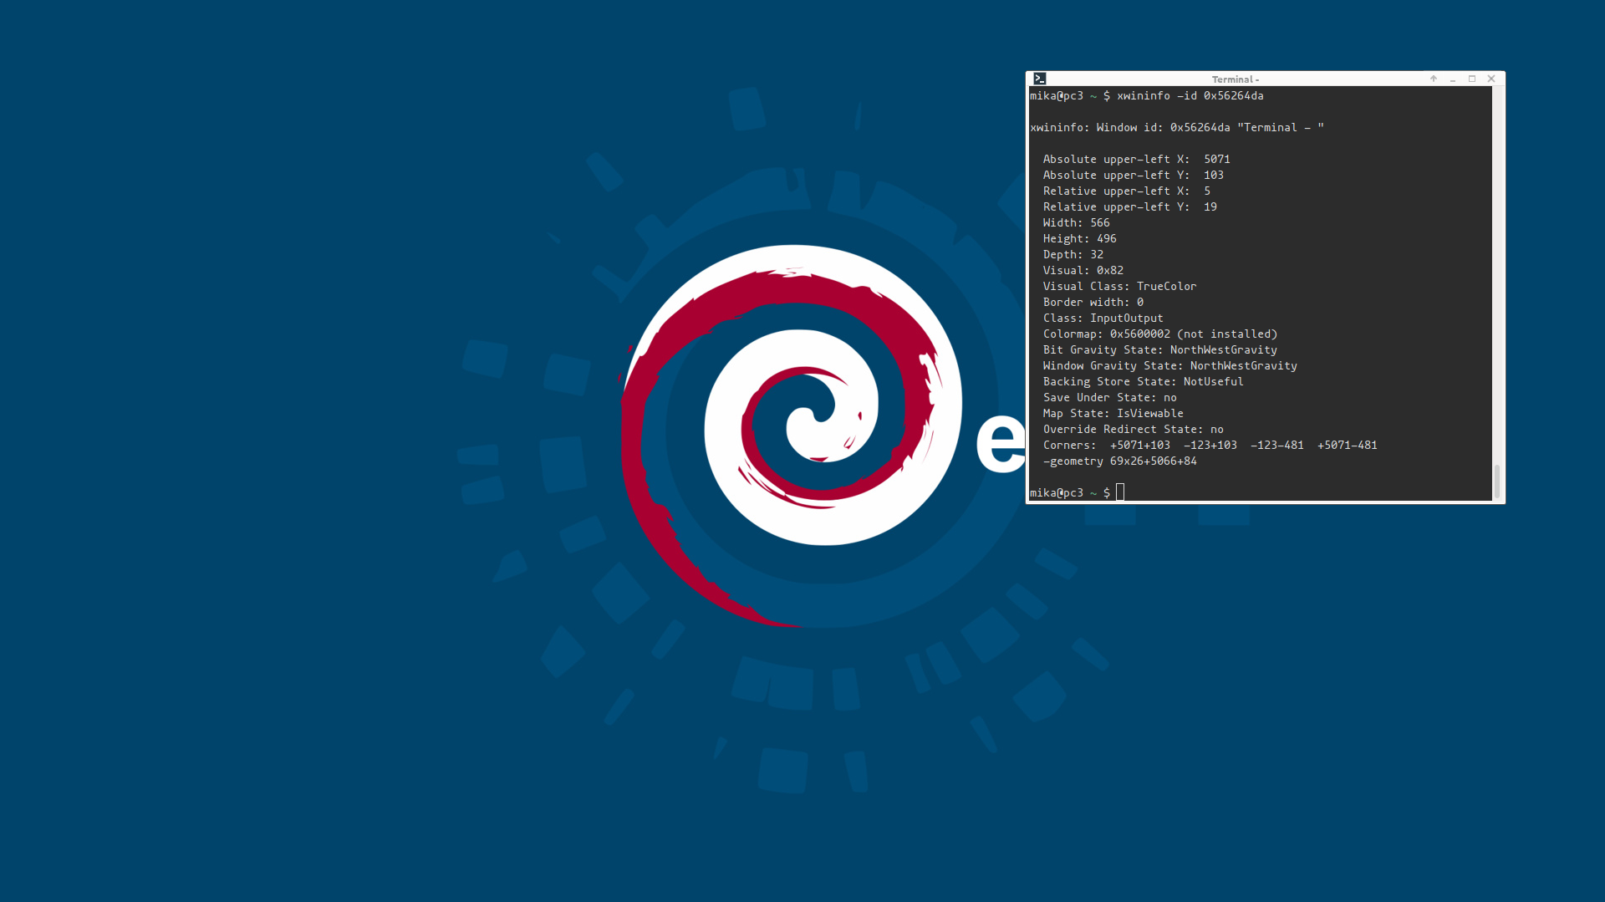This screenshot has width=1605, height=902.
Task: Click the Window id 0x56264da output line
Action: [1176, 128]
